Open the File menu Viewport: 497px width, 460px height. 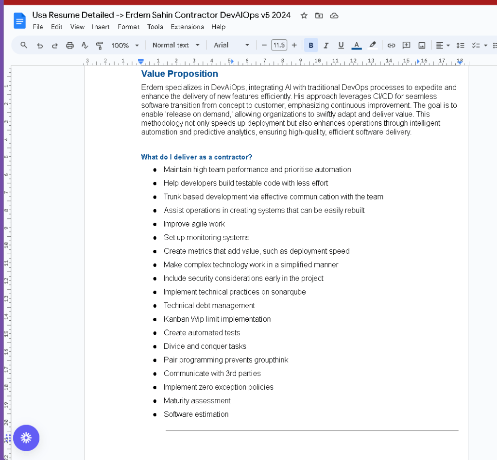click(x=38, y=27)
